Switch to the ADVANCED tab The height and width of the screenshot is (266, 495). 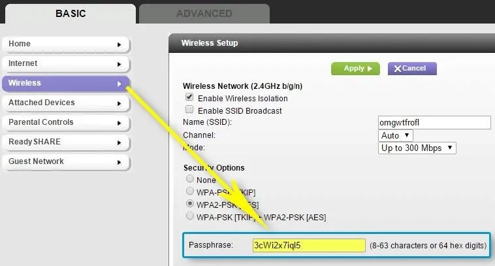click(204, 14)
